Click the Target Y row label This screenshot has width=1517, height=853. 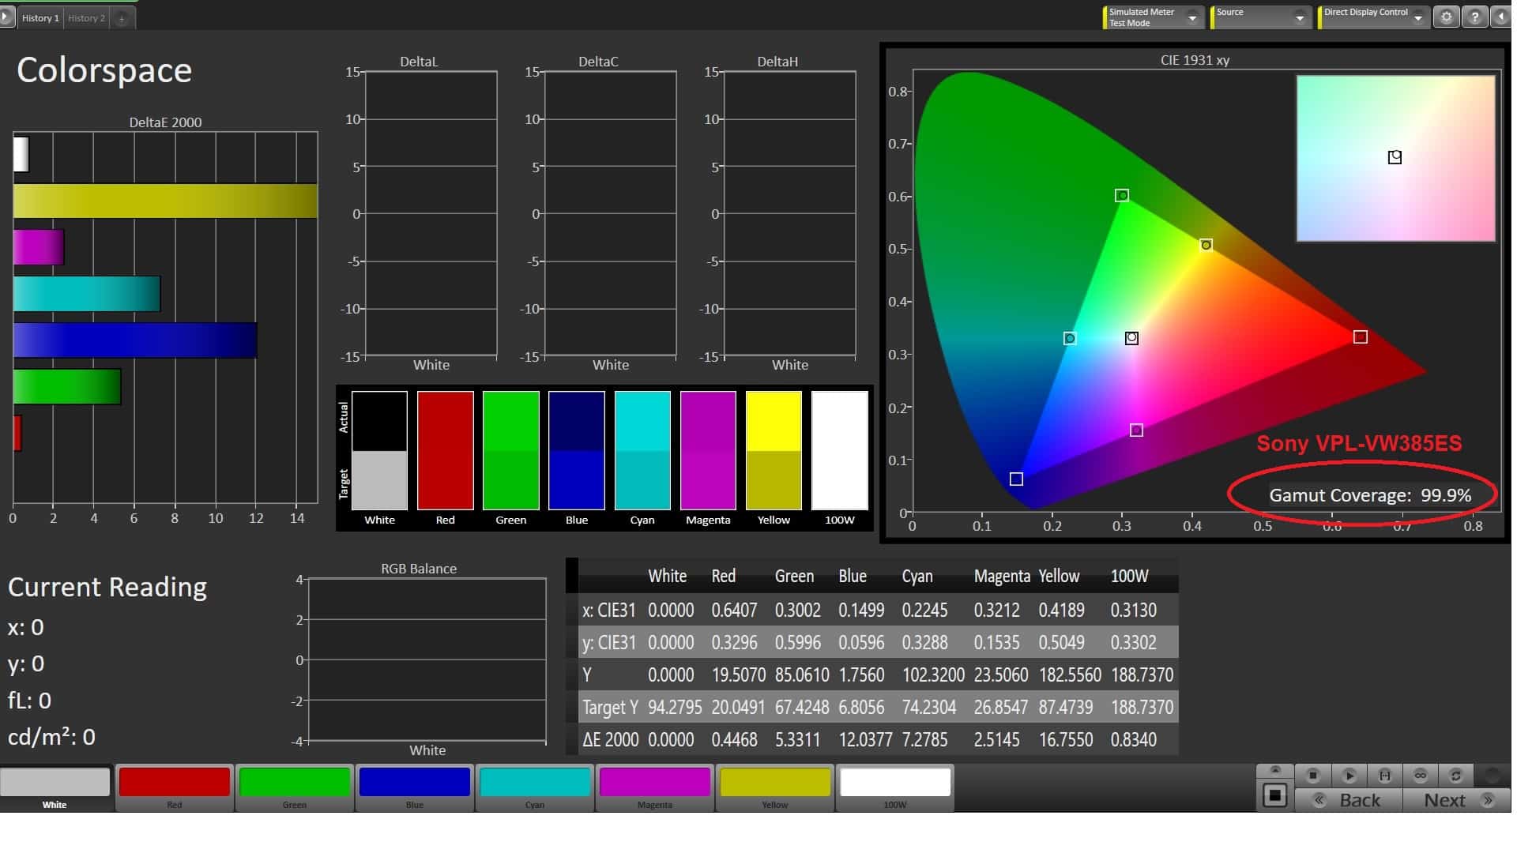coord(610,708)
